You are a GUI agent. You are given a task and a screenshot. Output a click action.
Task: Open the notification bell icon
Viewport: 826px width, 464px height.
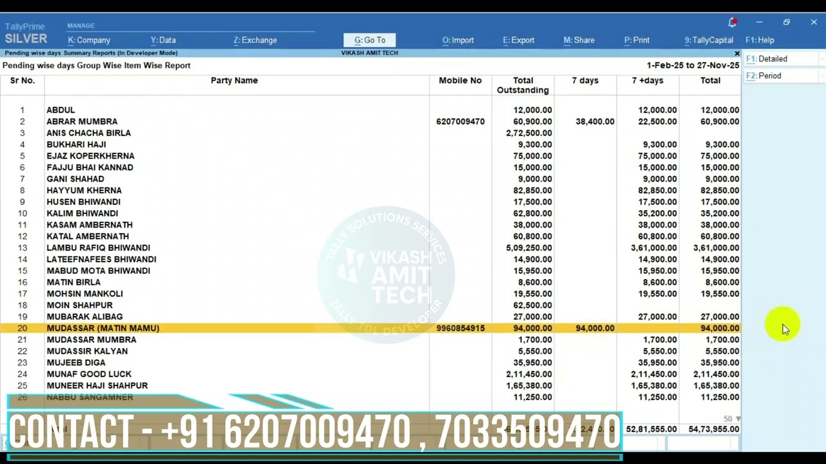click(x=732, y=23)
